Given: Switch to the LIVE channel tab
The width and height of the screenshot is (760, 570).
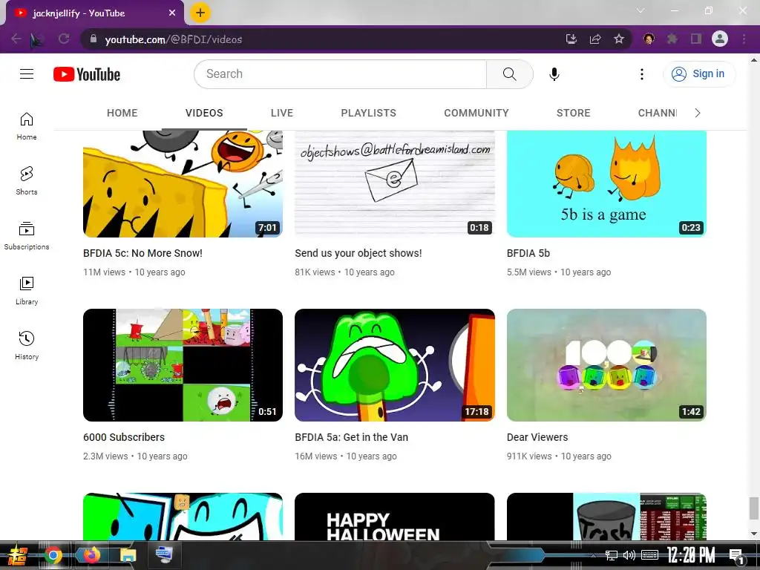Looking at the screenshot, I should tap(282, 113).
